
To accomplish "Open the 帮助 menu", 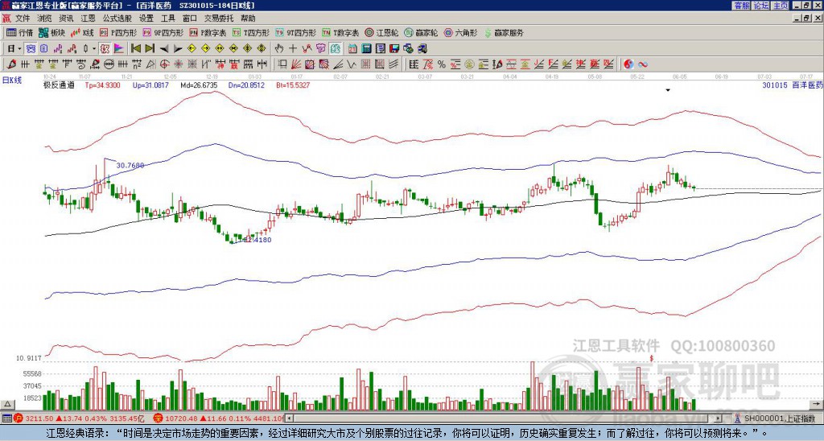I will (248, 19).
